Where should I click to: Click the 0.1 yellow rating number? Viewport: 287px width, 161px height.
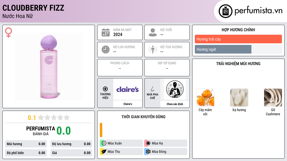point(32,118)
